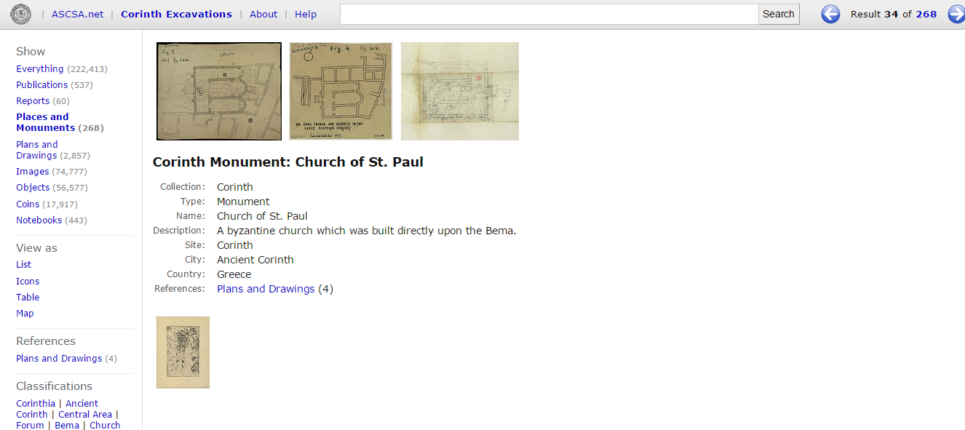Show Coins category results
This screenshot has height=430, width=965.
[x=28, y=204]
